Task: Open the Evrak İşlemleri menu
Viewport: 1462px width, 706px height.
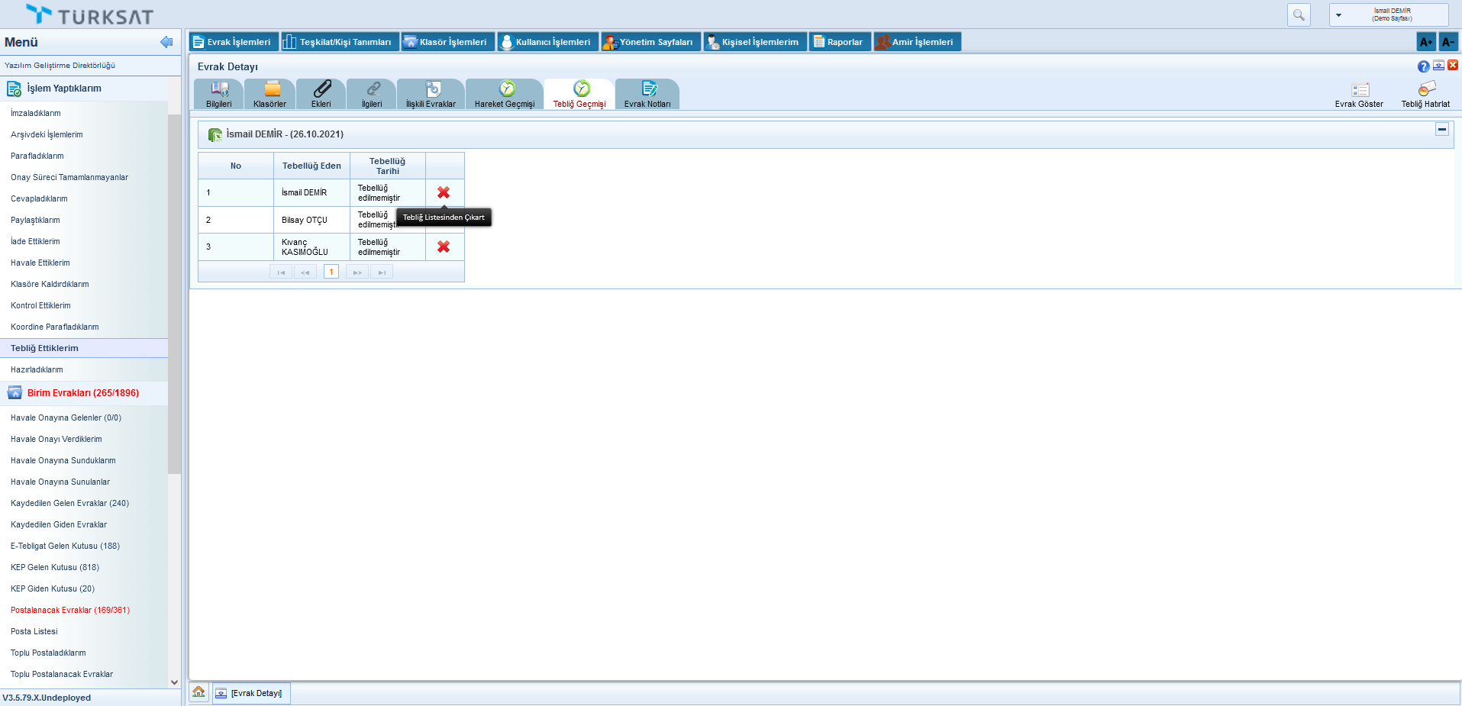Action: 232,42
